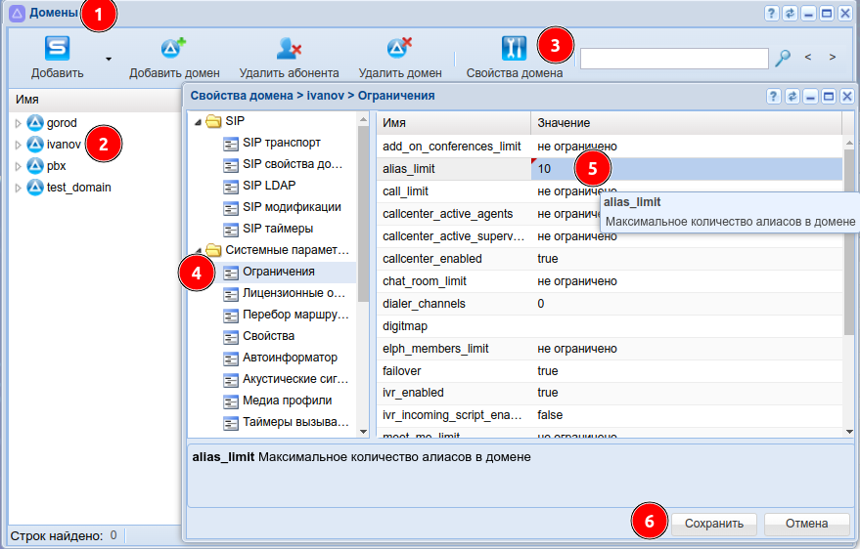Click the Сохранить button
Screen dimensions: 860x549
[713, 524]
